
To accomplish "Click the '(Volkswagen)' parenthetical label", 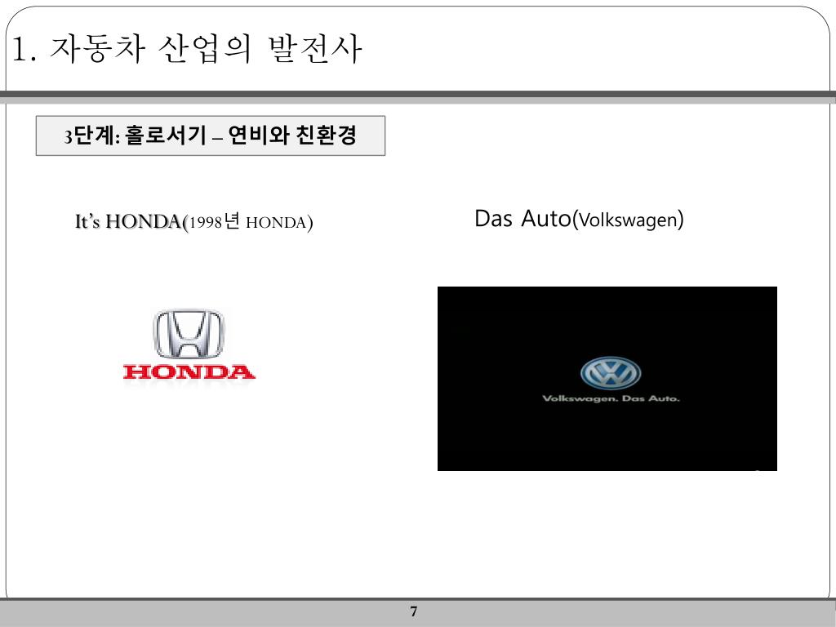I will (628, 220).
